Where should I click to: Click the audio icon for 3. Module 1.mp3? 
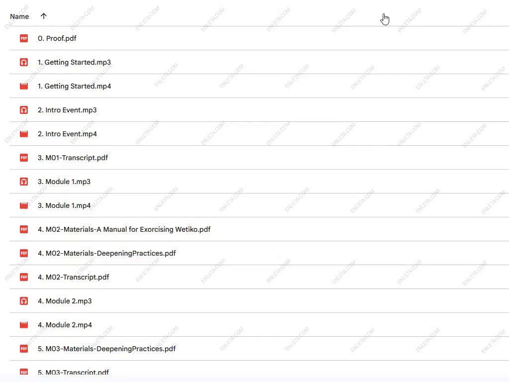point(23,182)
